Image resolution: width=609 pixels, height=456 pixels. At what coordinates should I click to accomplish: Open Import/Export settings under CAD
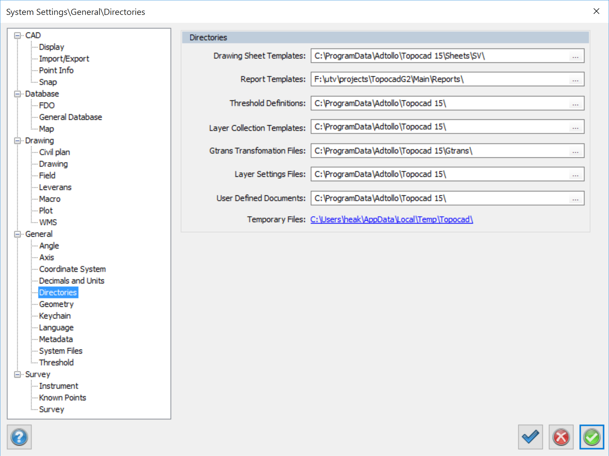coord(64,59)
